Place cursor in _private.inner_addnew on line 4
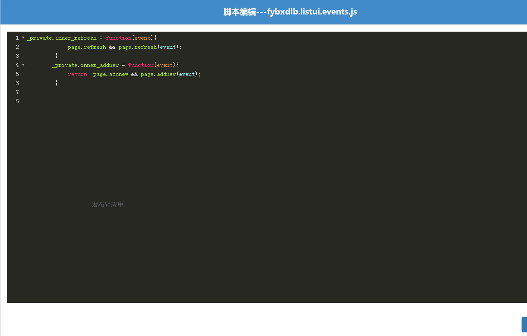This screenshot has height=336, width=527. click(x=85, y=65)
